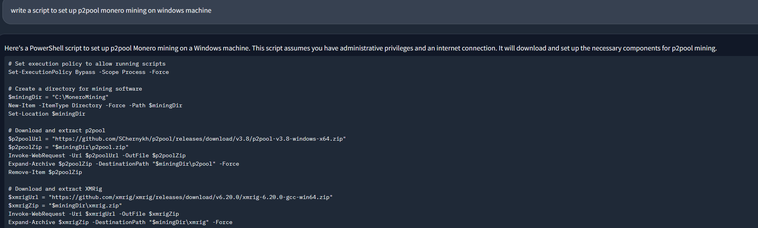Click the Remove-Item $p2poolZip line
Screen dimensions: 758x228
(x=45, y=172)
